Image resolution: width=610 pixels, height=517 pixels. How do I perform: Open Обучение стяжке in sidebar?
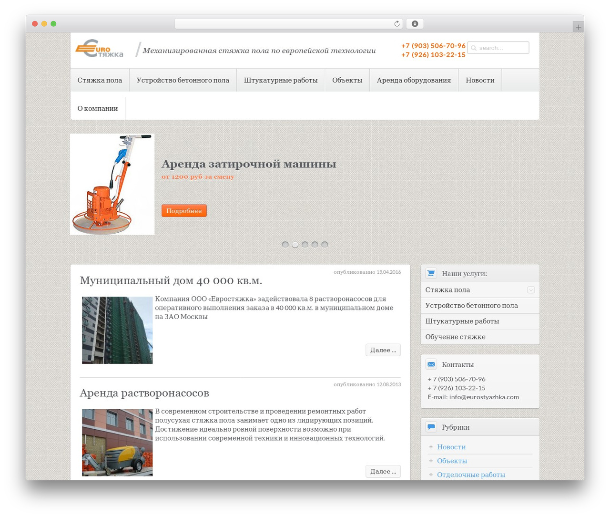480,337
